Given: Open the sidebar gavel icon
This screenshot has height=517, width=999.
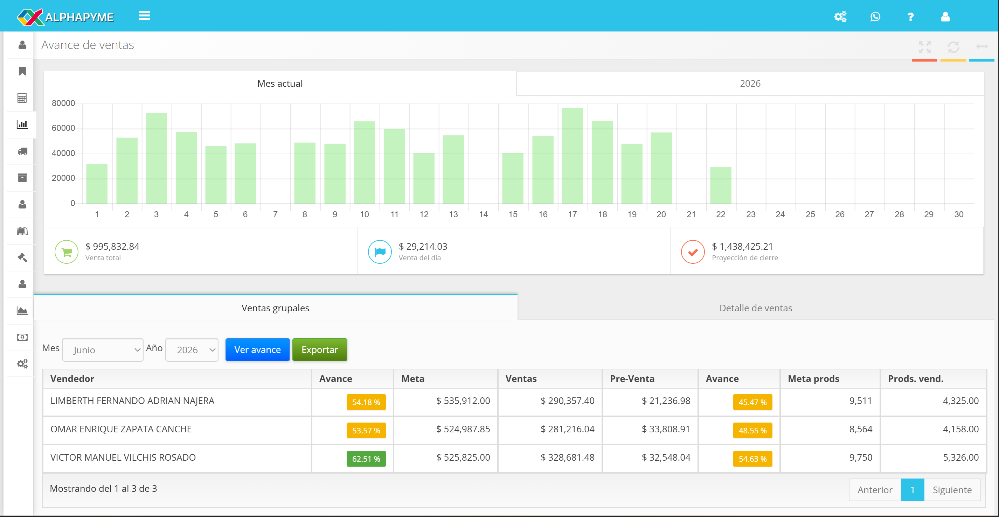Looking at the screenshot, I should (22, 257).
